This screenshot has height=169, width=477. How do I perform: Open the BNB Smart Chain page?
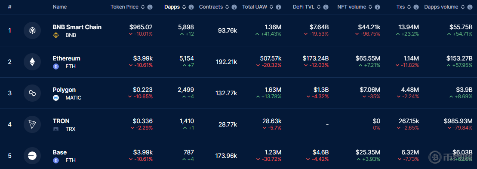pos(77,27)
